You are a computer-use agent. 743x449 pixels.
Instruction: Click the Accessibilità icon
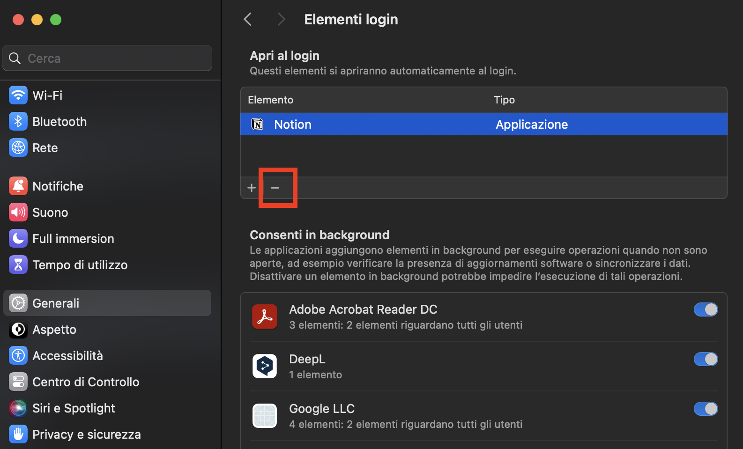[x=18, y=356]
